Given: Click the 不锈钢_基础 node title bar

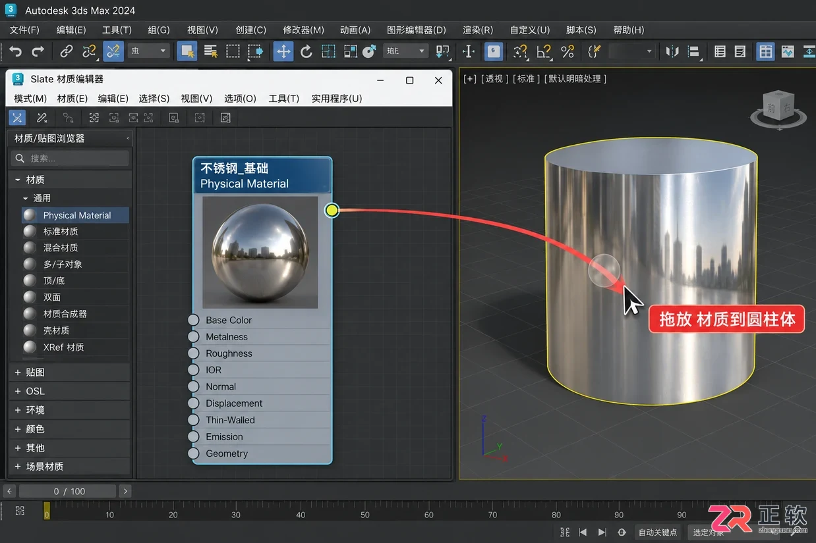Looking at the screenshot, I should [262, 176].
